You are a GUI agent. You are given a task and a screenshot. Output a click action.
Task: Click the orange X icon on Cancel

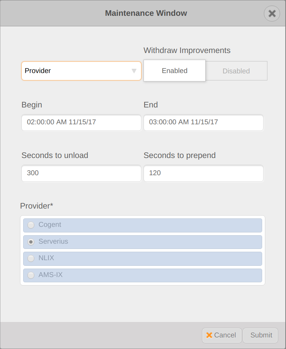pos(209,335)
